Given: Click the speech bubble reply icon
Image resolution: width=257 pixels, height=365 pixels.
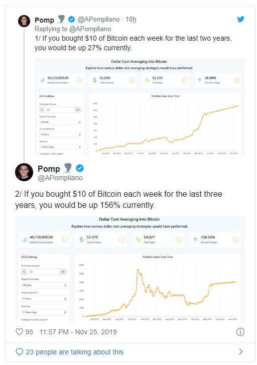Looking at the screenshot, I should [x=19, y=352].
